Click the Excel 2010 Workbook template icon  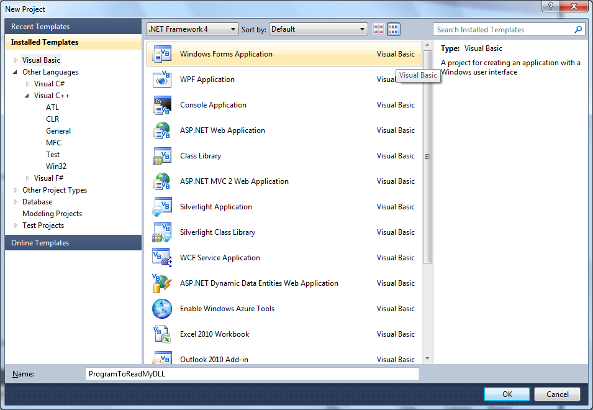(162, 334)
